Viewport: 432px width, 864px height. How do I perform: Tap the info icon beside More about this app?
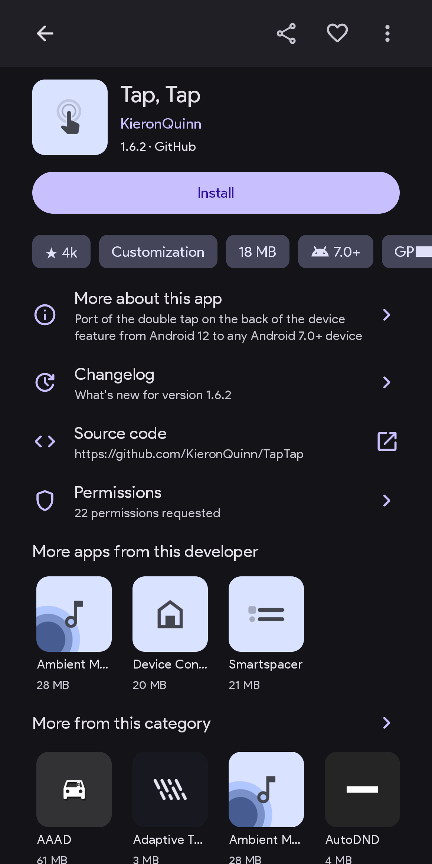click(45, 315)
